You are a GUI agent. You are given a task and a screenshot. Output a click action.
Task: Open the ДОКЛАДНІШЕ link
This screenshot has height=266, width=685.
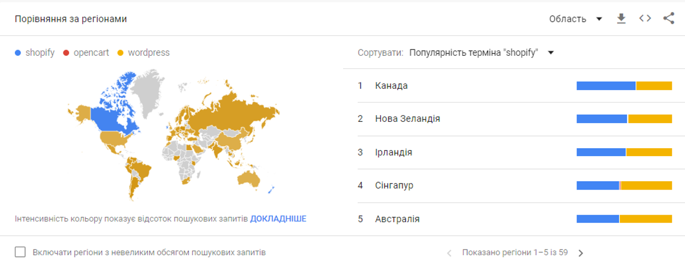pyautogui.click(x=278, y=219)
